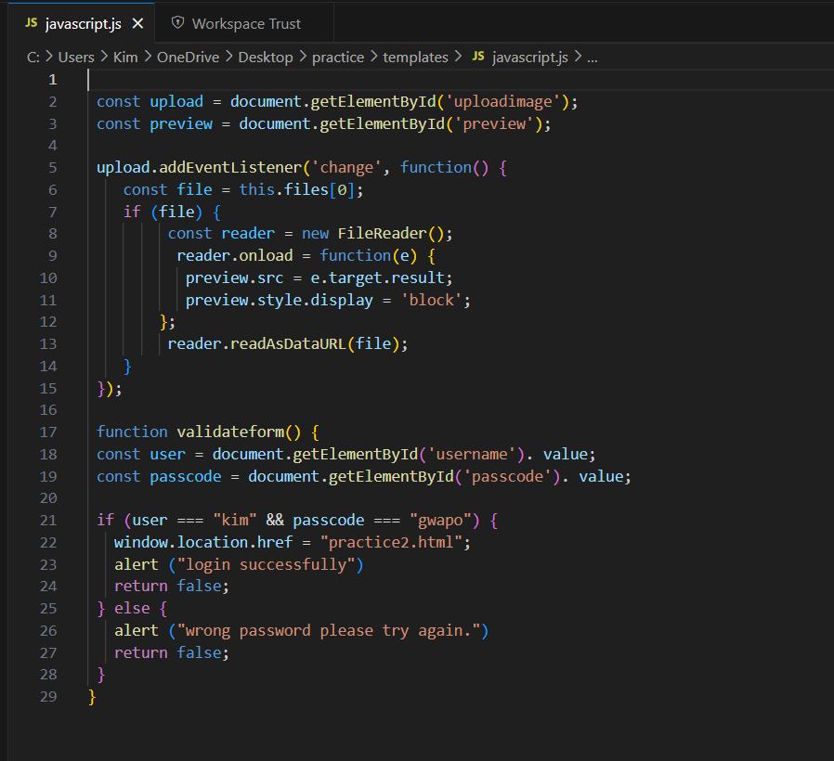834x761 pixels.
Task: Click the Workspace Trust shield icon
Action: pos(177,23)
